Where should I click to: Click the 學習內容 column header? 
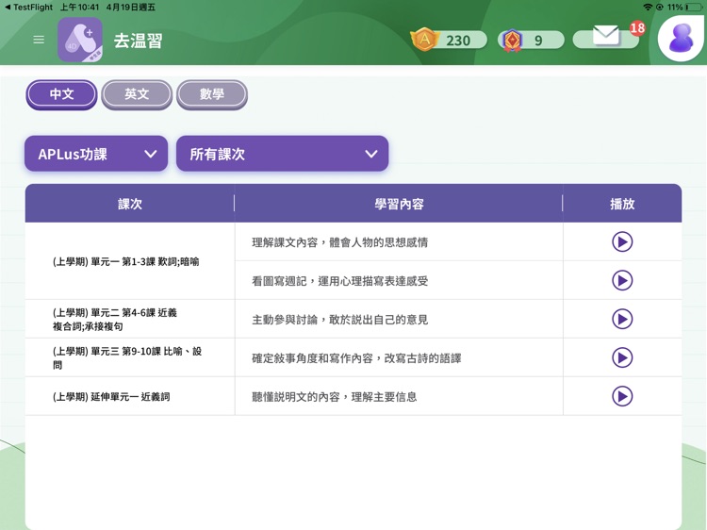(x=399, y=204)
